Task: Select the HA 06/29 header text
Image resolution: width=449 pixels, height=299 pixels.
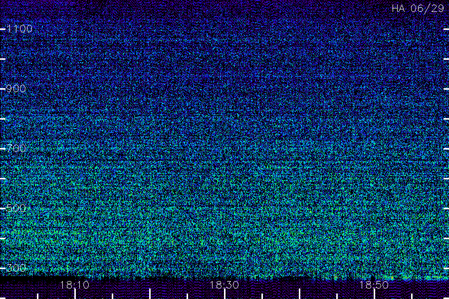Action: pyautogui.click(x=418, y=8)
